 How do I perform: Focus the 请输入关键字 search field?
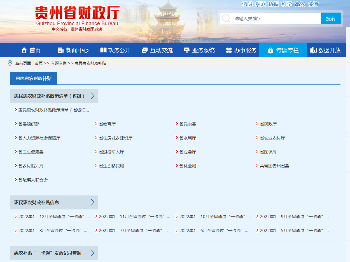[276, 19]
